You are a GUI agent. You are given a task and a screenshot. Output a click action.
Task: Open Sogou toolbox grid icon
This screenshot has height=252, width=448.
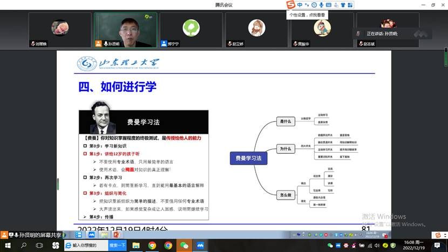[x=350, y=5]
